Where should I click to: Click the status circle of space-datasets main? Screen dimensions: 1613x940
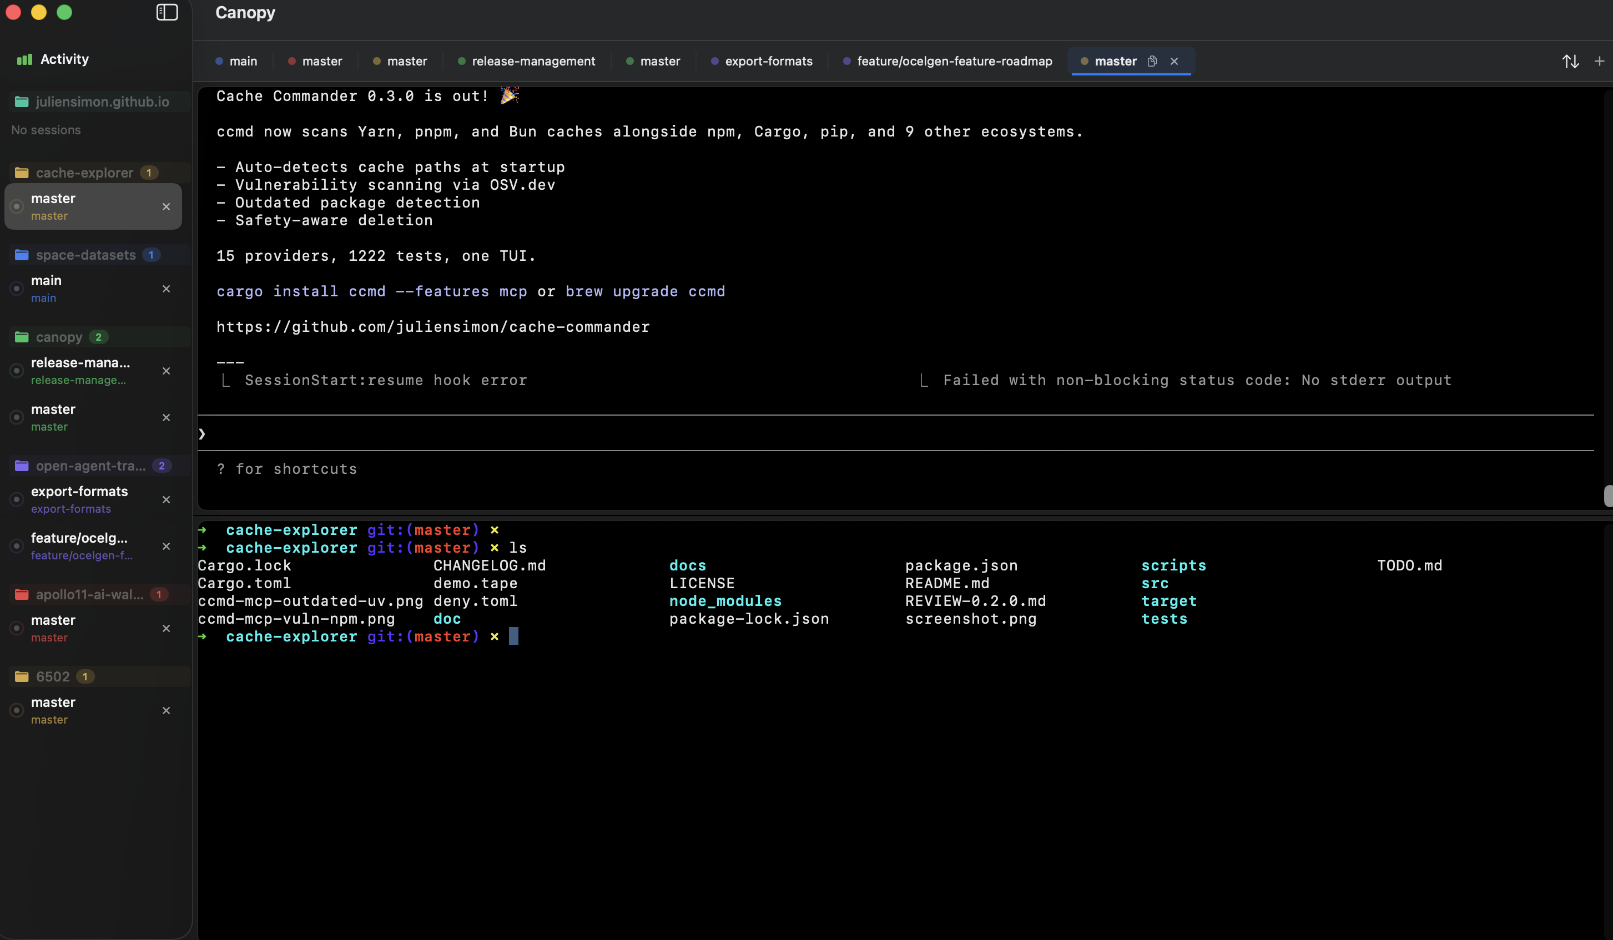click(17, 289)
